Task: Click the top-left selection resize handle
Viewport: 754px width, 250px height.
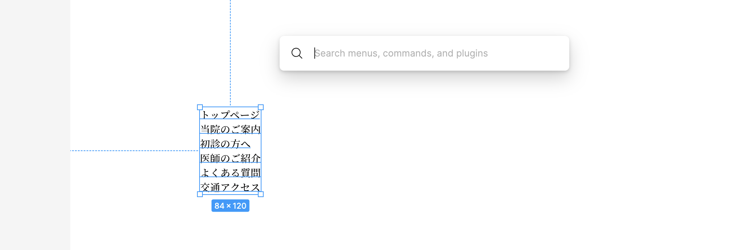Action: coord(200,107)
